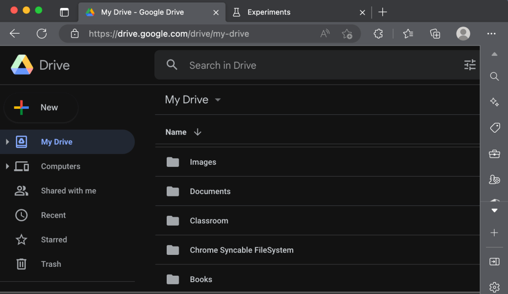Click the New button

click(41, 107)
